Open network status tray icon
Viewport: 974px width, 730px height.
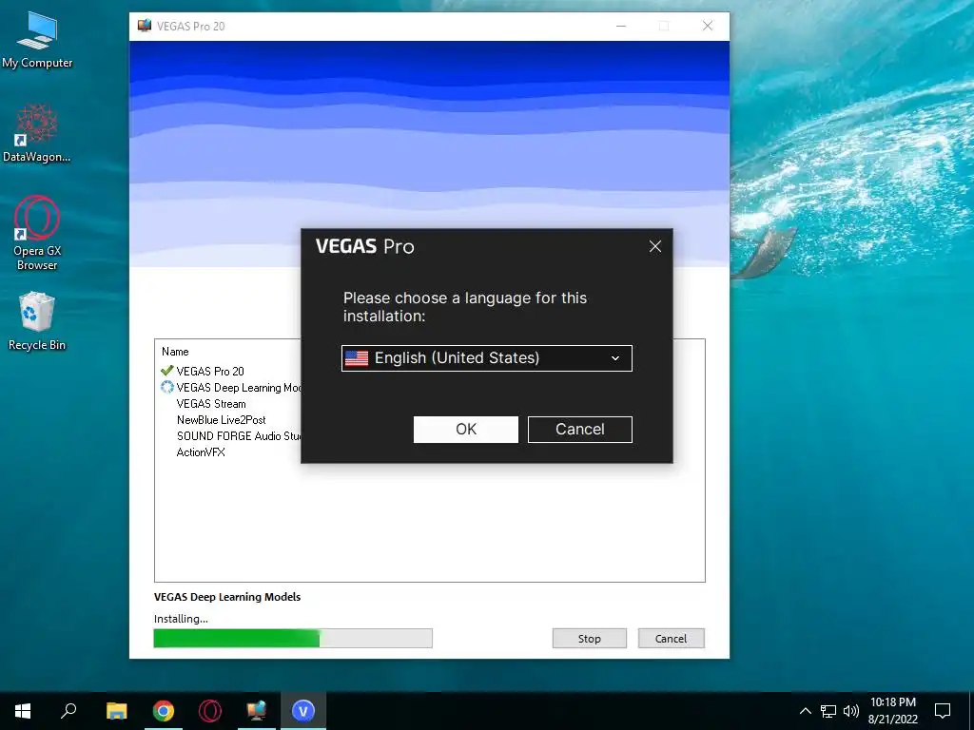828,711
